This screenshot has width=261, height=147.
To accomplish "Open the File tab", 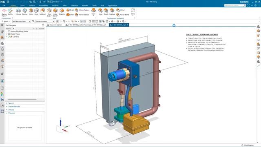I will click(x=4, y=5).
